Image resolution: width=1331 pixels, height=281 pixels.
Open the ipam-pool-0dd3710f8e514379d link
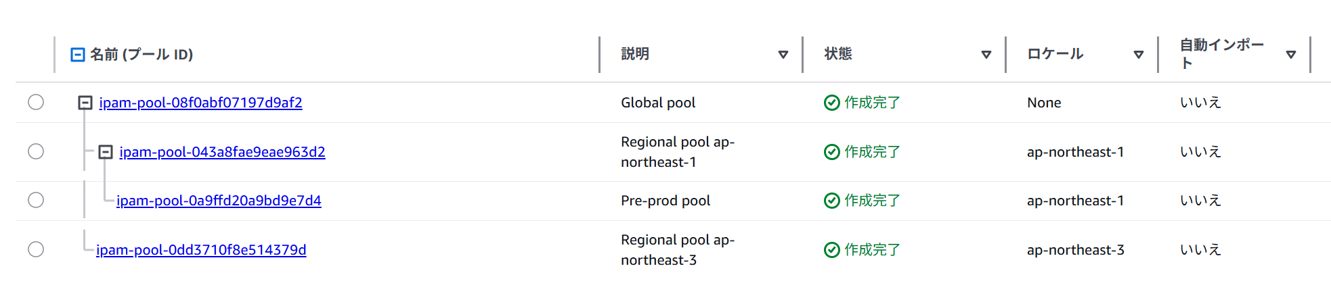click(201, 250)
